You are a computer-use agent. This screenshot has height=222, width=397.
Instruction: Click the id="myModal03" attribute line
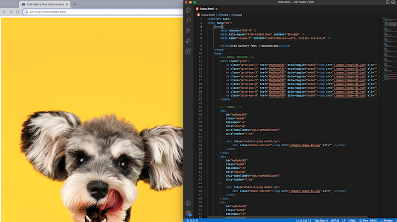(236, 206)
